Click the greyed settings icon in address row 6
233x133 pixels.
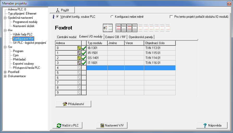click(79, 78)
